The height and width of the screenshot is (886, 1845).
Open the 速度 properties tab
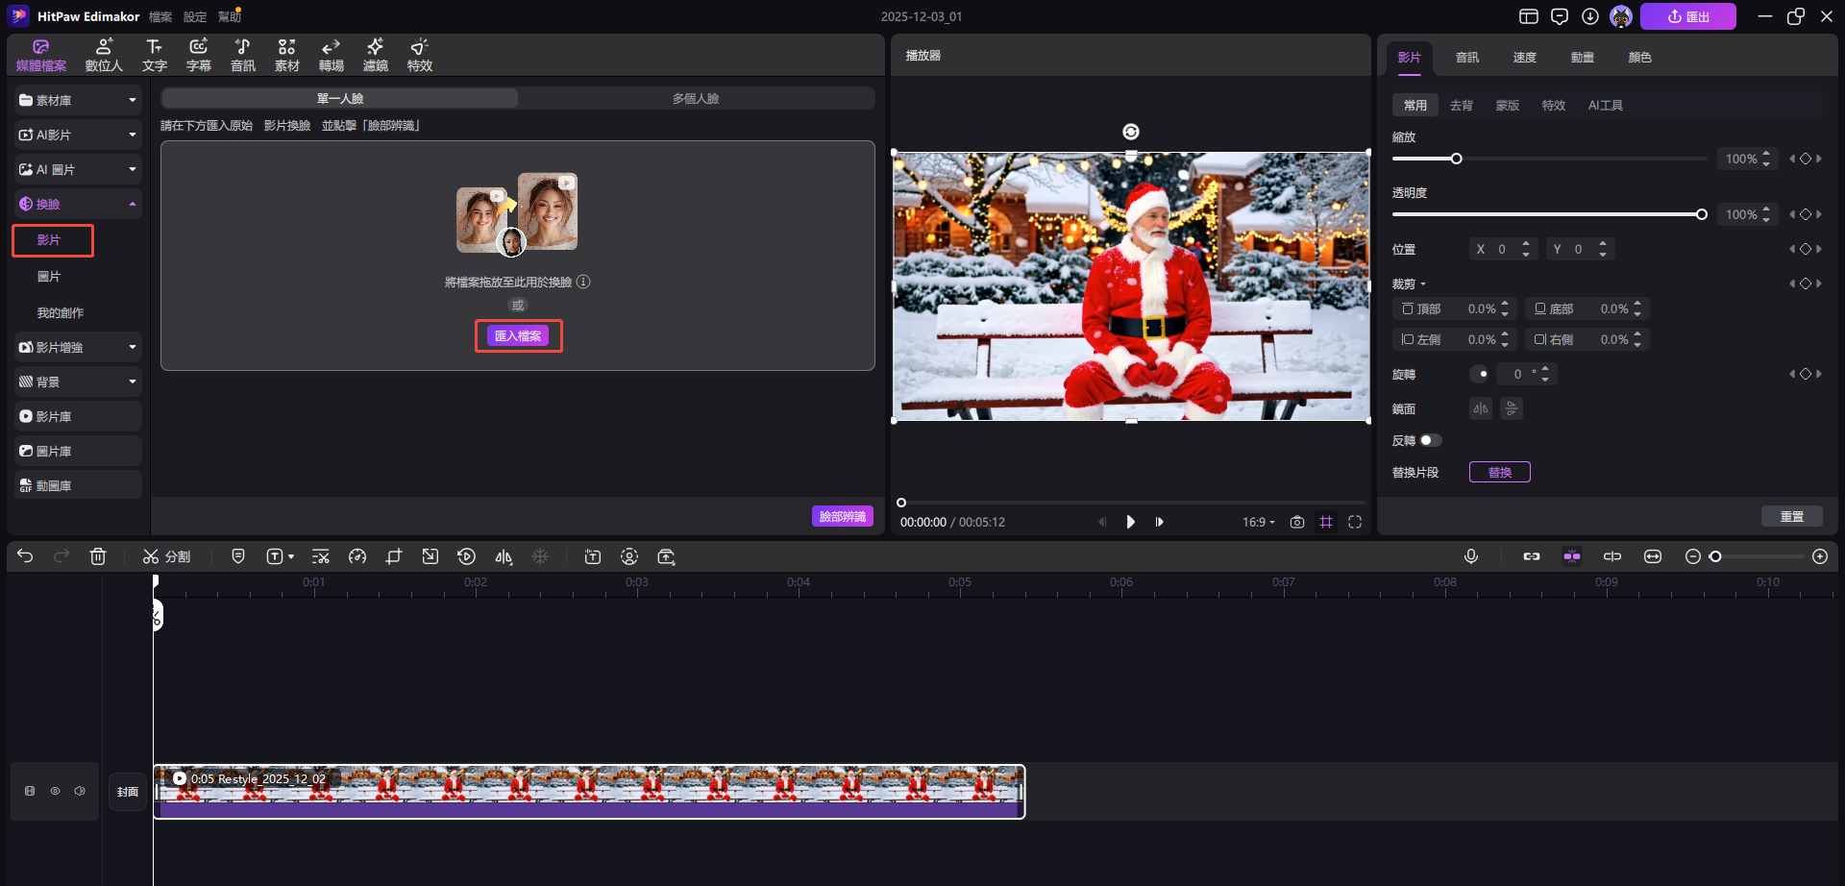click(1524, 58)
